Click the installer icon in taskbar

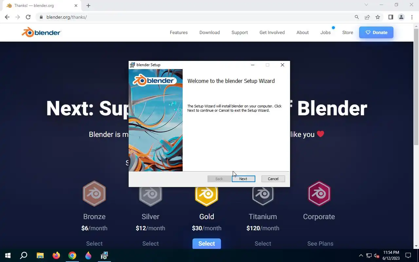pos(104,255)
